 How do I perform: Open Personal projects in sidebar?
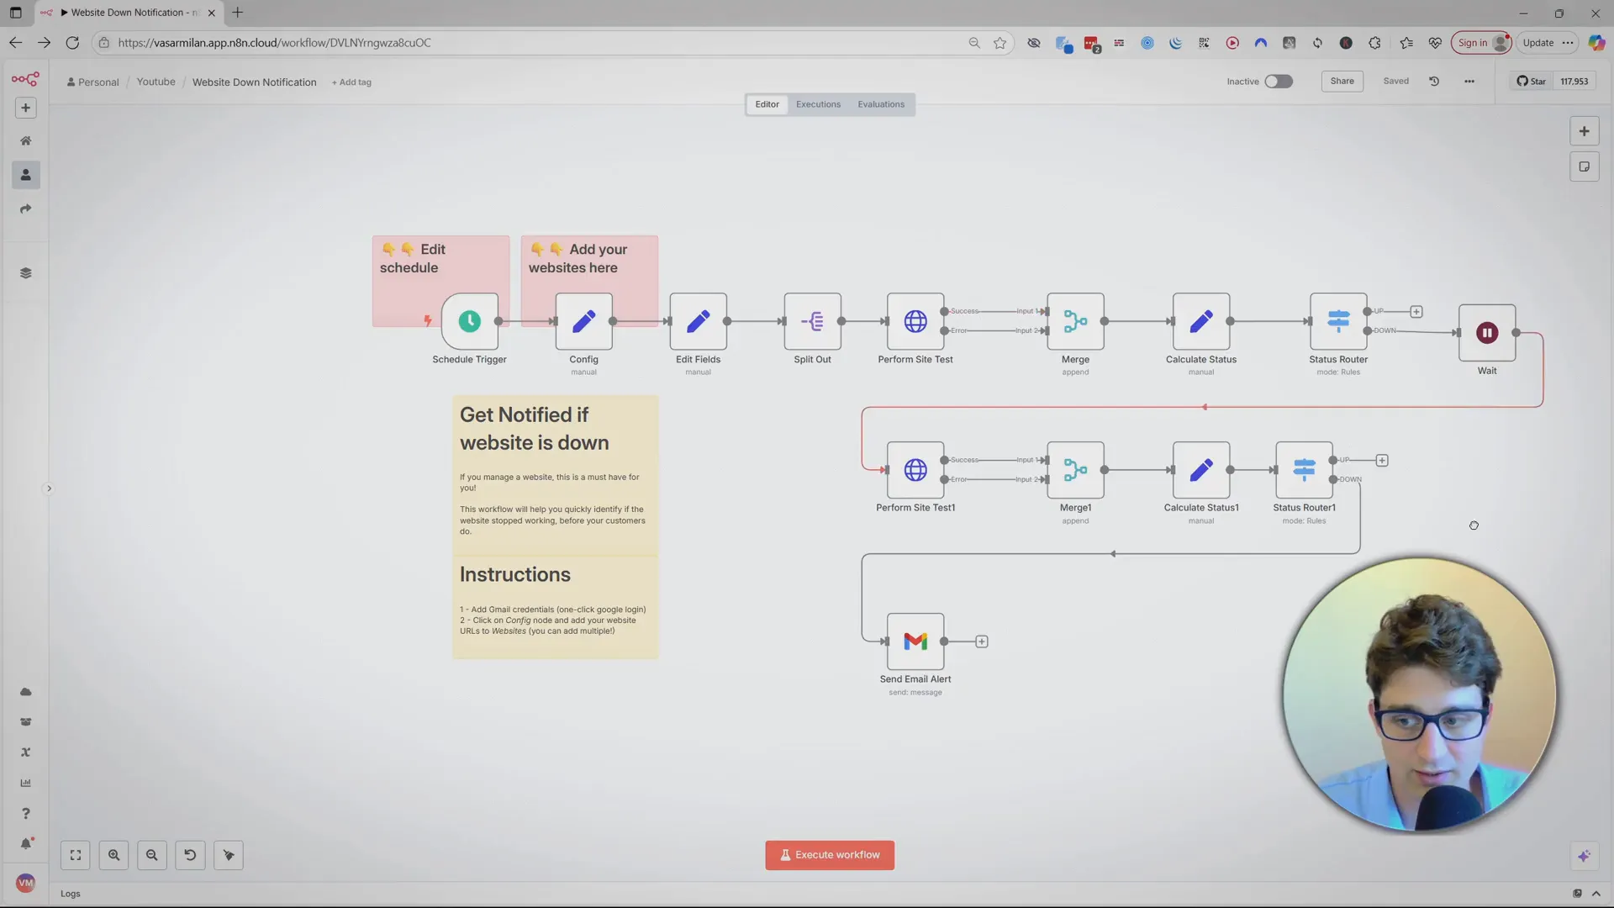pos(25,175)
